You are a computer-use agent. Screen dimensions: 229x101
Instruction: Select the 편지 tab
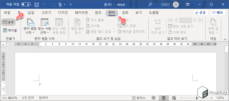click(x=112, y=13)
